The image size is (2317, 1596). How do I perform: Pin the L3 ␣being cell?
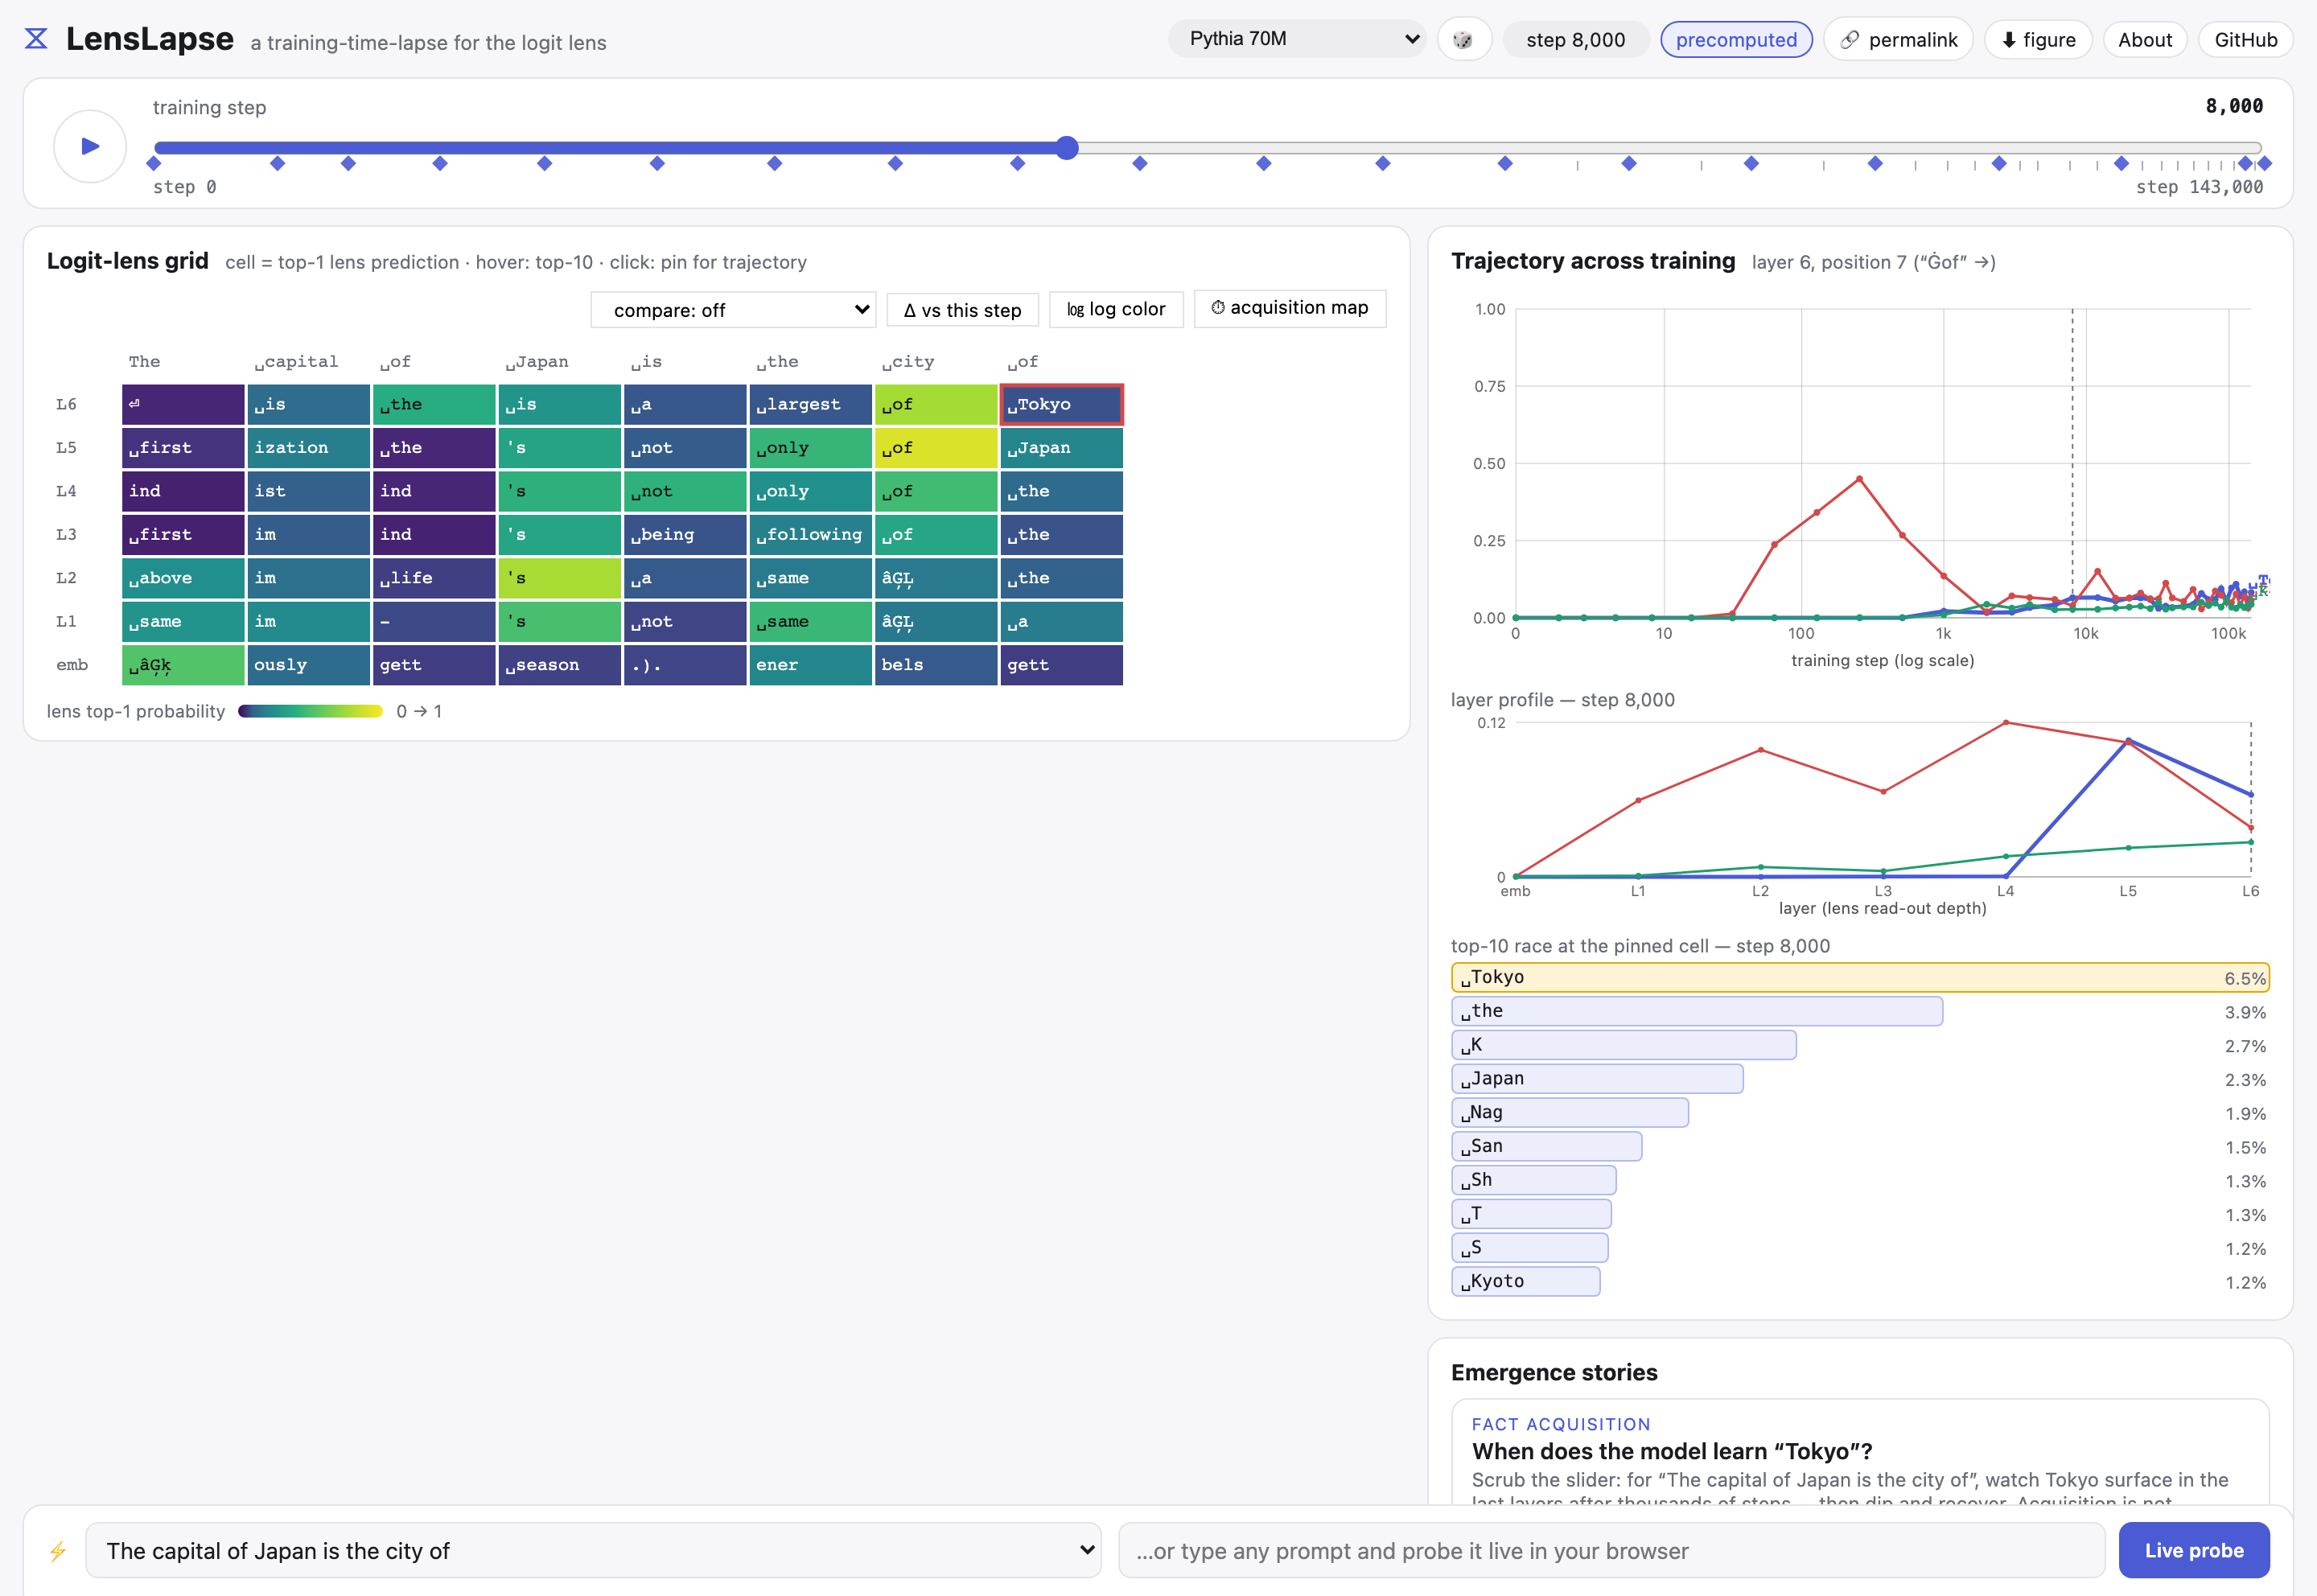click(x=685, y=535)
